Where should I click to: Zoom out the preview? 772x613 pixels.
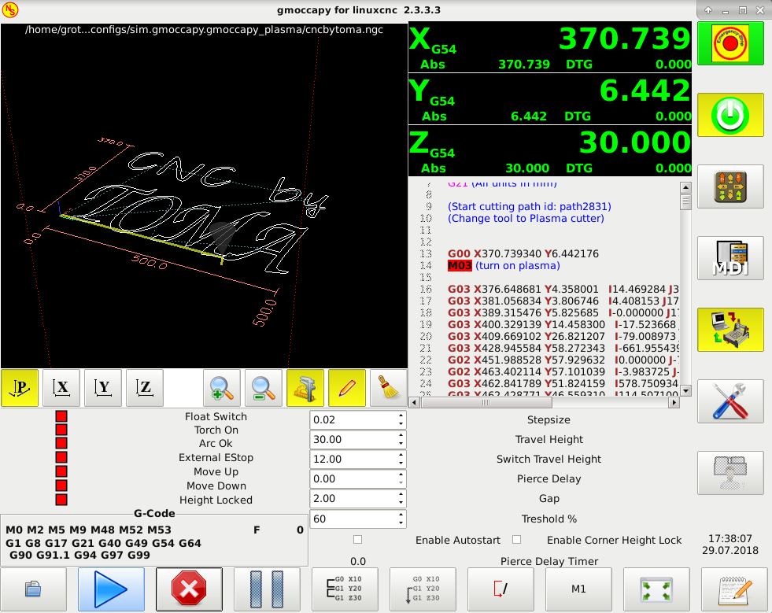pos(264,388)
